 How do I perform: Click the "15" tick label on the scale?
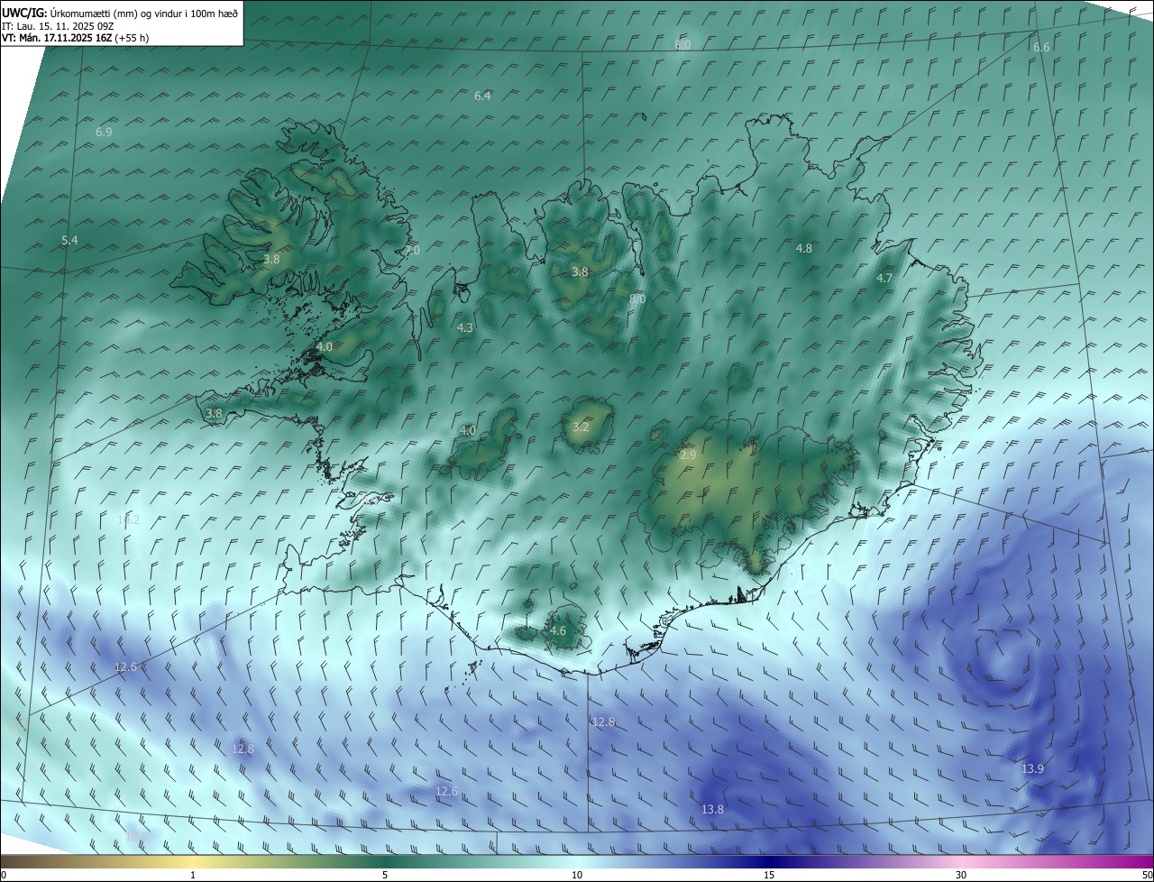pyautogui.click(x=769, y=875)
